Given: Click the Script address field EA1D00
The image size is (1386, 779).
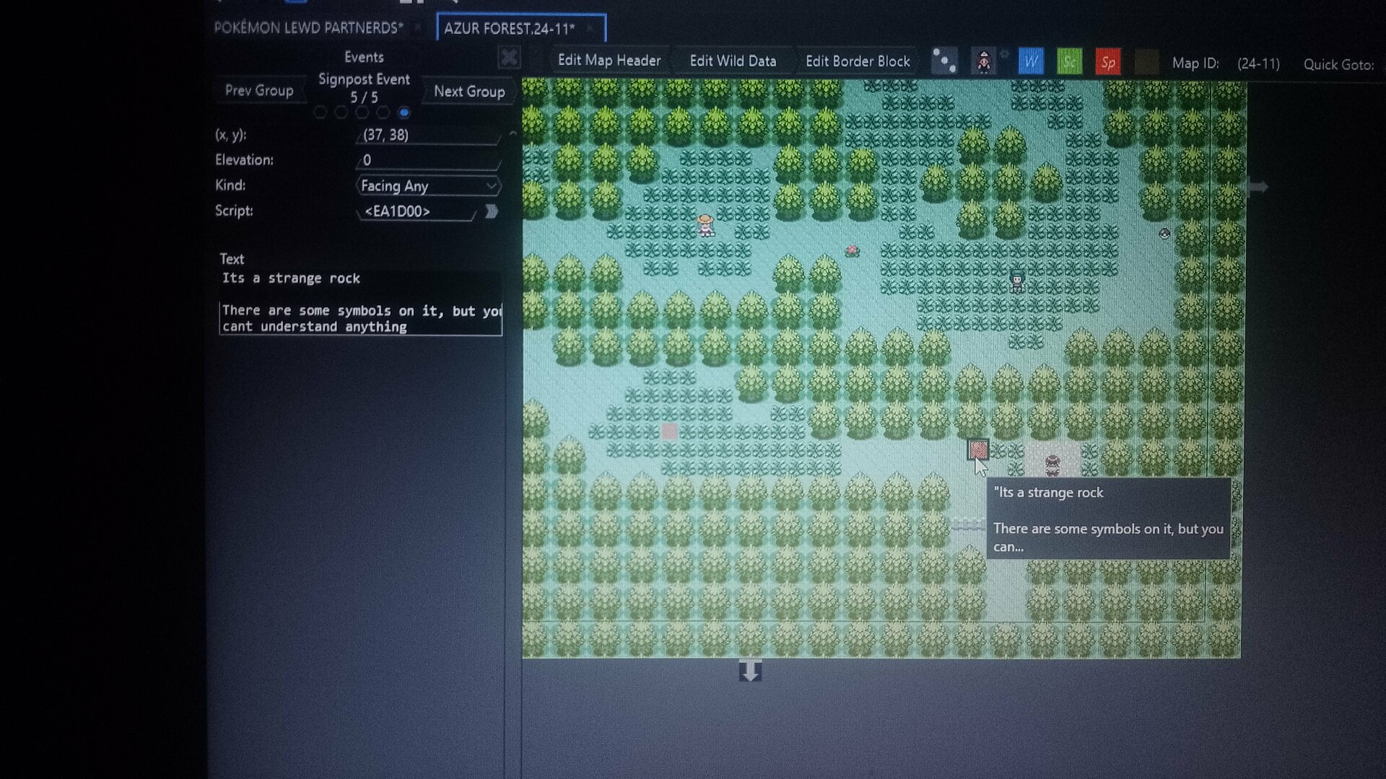Looking at the screenshot, I should (x=417, y=211).
